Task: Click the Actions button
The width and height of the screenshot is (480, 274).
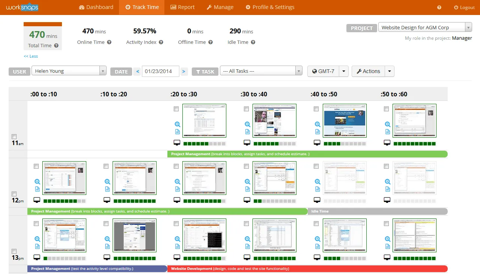Action: (368, 71)
